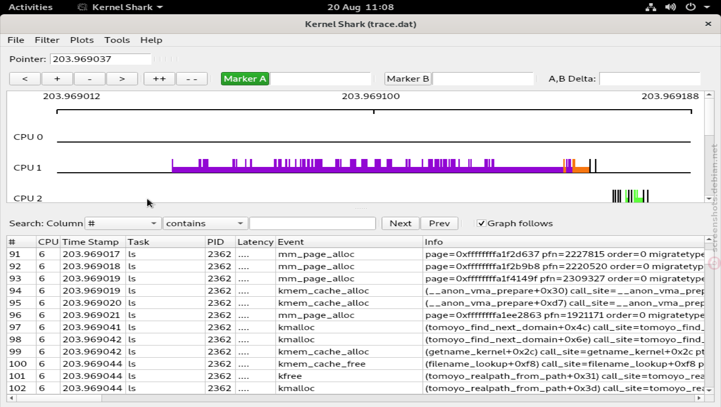Click the Next search button

400,223
